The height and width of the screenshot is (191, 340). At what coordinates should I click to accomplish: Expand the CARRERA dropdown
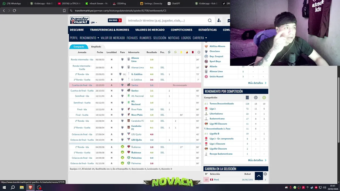(x=200, y=38)
